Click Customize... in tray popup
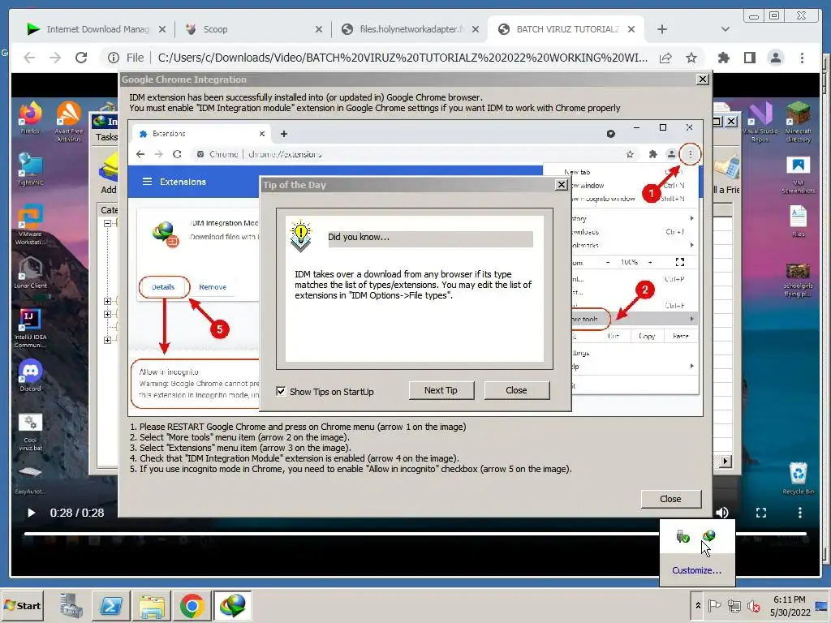The width and height of the screenshot is (831, 623). pyautogui.click(x=696, y=570)
